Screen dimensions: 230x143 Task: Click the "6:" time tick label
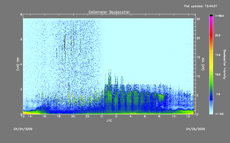click(x=145, y=116)
